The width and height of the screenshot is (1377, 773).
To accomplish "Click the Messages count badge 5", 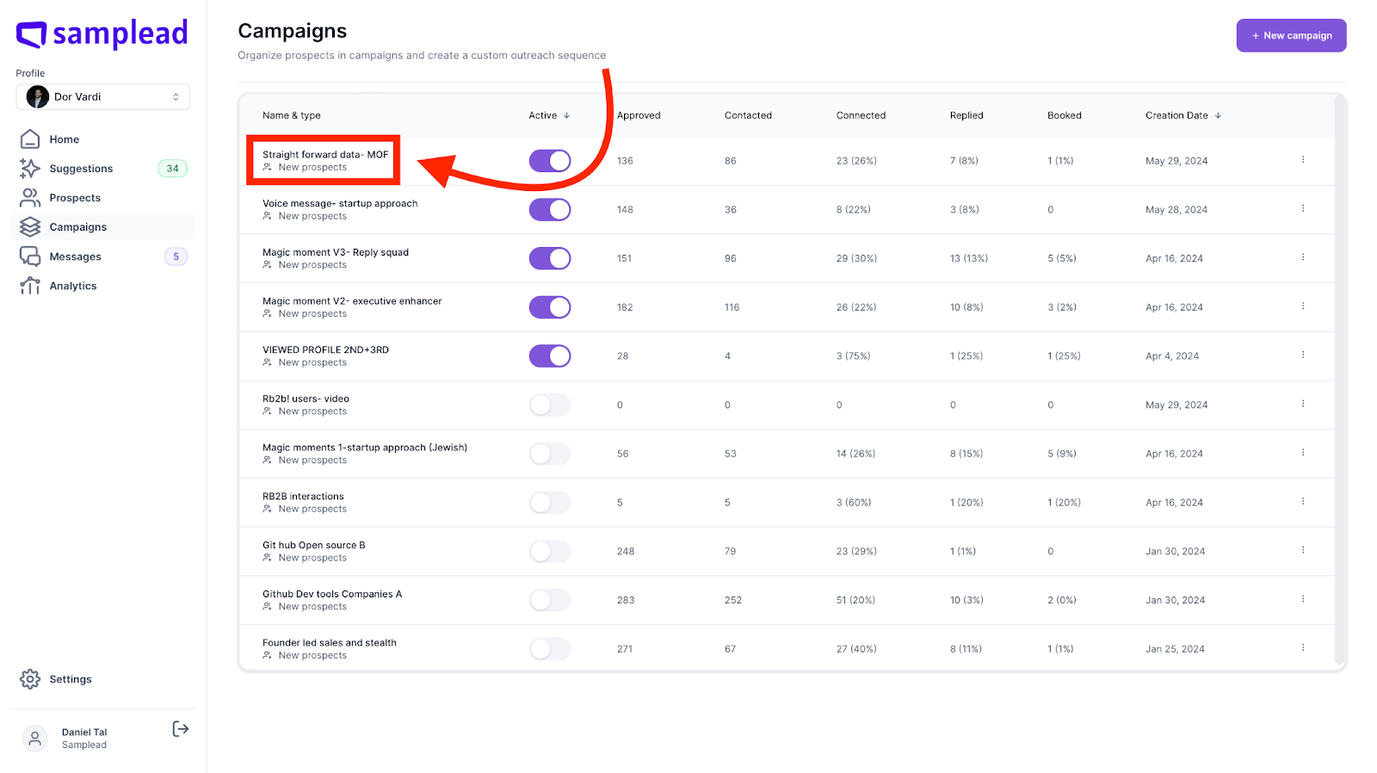I will point(176,257).
